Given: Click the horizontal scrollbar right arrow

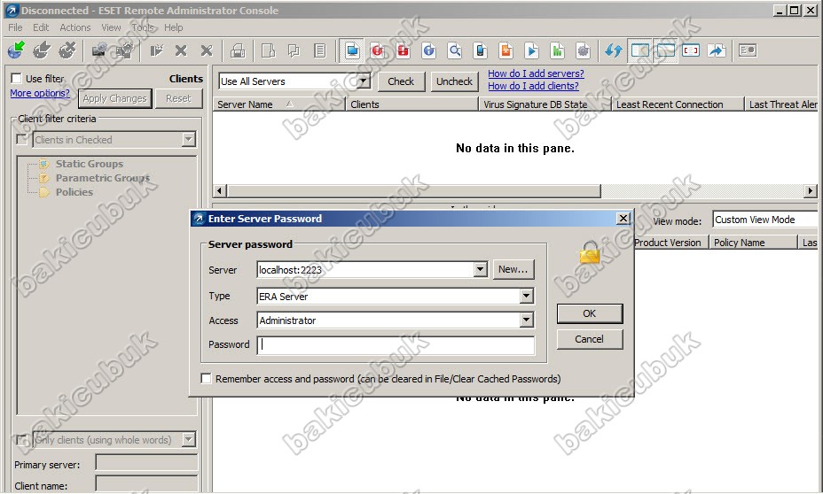Looking at the screenshot, I should click(811, 190).
